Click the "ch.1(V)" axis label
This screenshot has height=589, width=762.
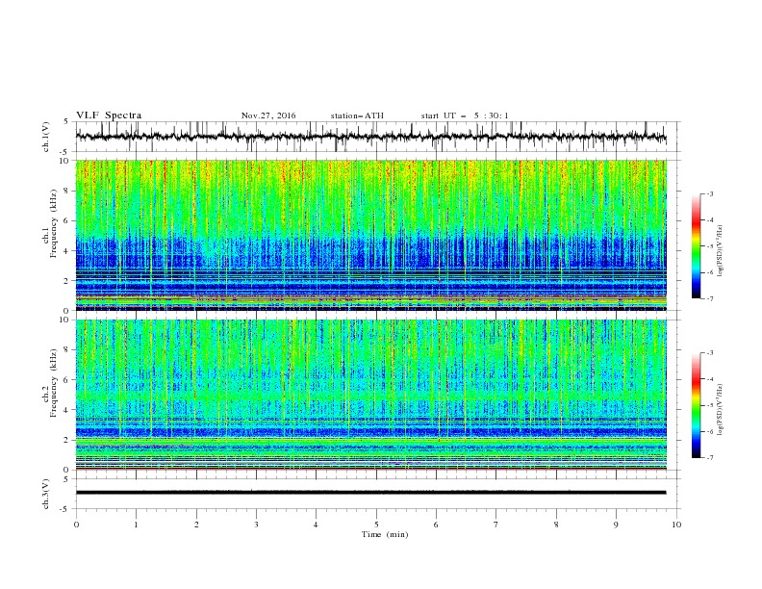(46, 137)
